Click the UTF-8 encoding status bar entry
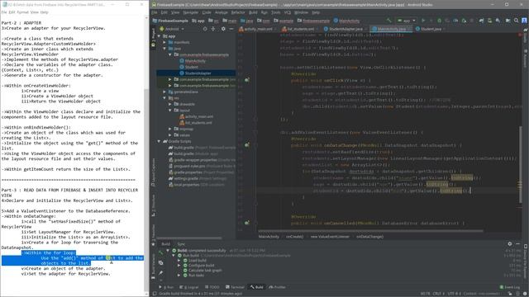Viewport: 529px width, 297px height. 454,294
